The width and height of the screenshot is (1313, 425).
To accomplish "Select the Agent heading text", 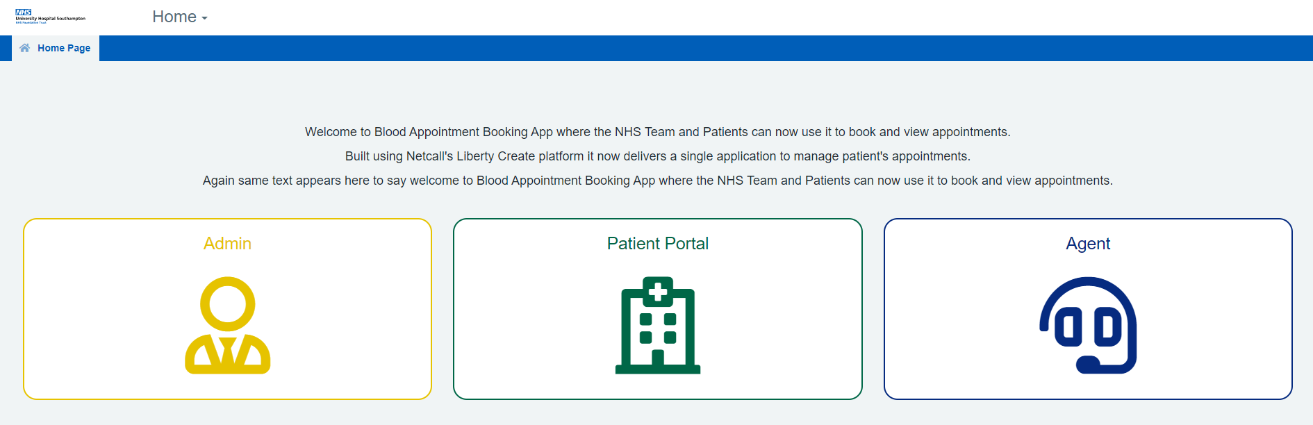I will (x=1088, y=244).
